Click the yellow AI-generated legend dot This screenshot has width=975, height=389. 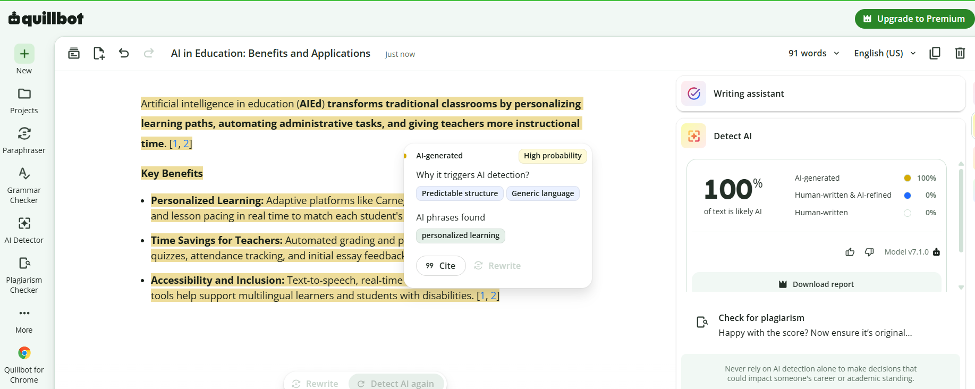pyautogui.click(x=908, y=178)
